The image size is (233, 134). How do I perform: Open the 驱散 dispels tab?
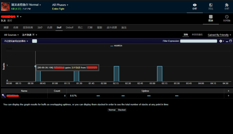click(x=100, y=28)
